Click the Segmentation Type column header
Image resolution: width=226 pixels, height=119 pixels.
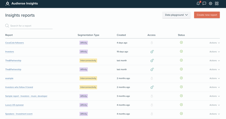[88, 35]
